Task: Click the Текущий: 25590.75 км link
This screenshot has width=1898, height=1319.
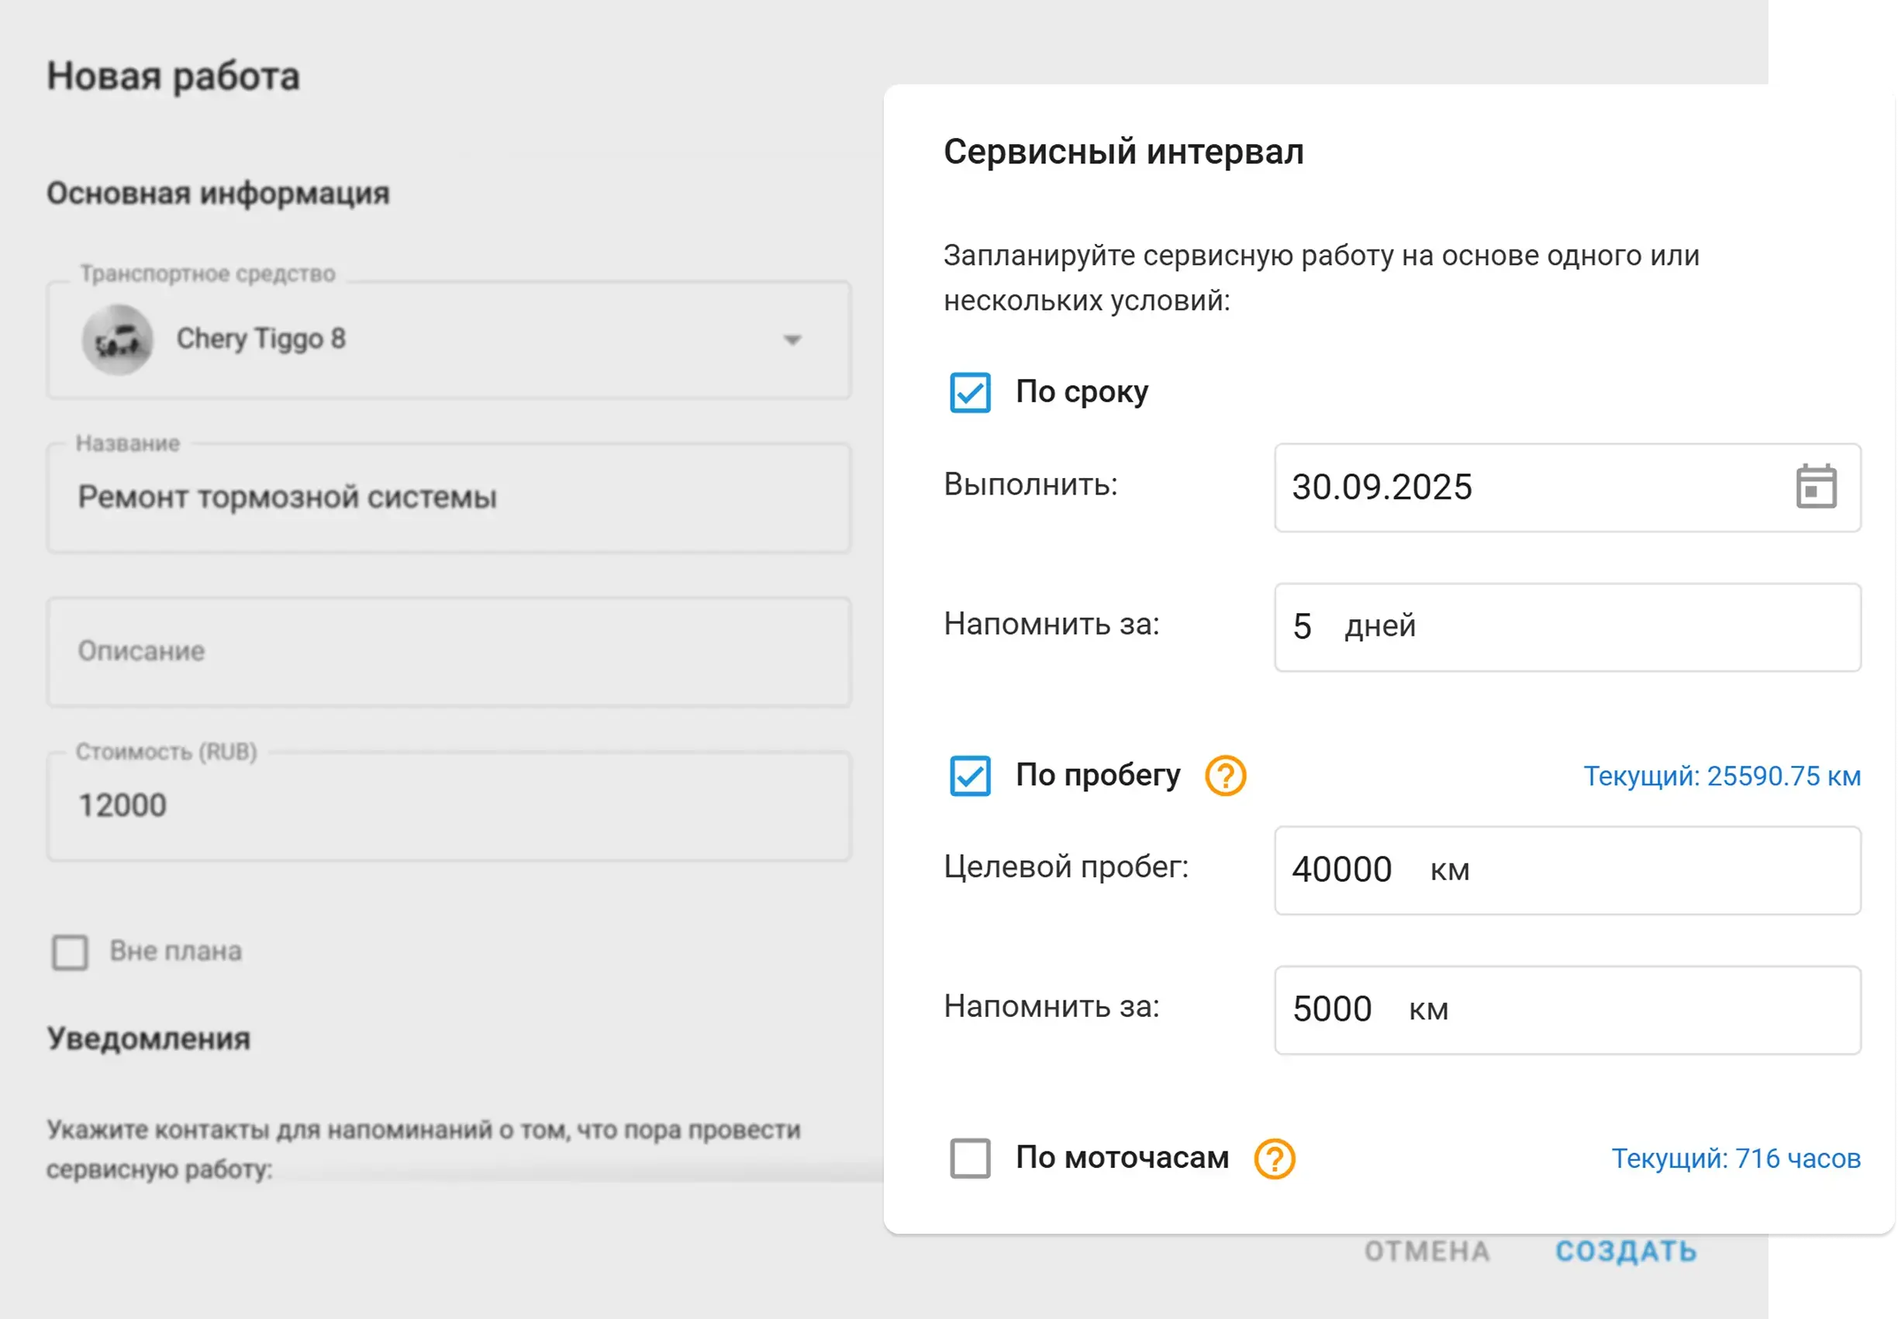Action: coord(1721,776)
